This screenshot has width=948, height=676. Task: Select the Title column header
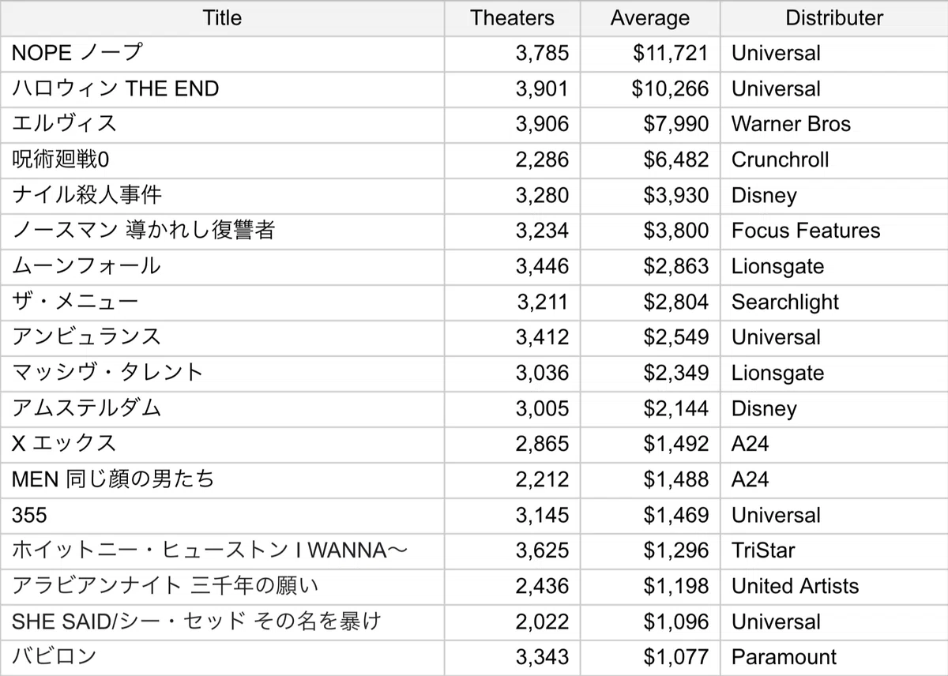pos(222,18)
